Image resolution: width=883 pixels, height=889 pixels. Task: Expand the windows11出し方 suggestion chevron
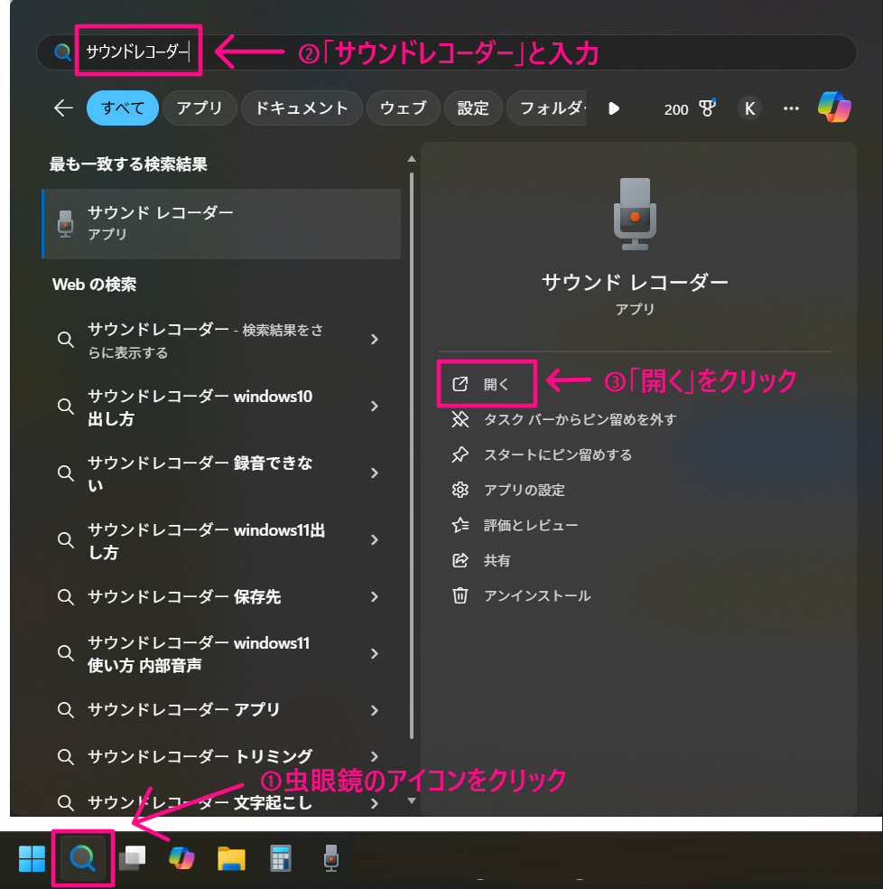[374, 539]
